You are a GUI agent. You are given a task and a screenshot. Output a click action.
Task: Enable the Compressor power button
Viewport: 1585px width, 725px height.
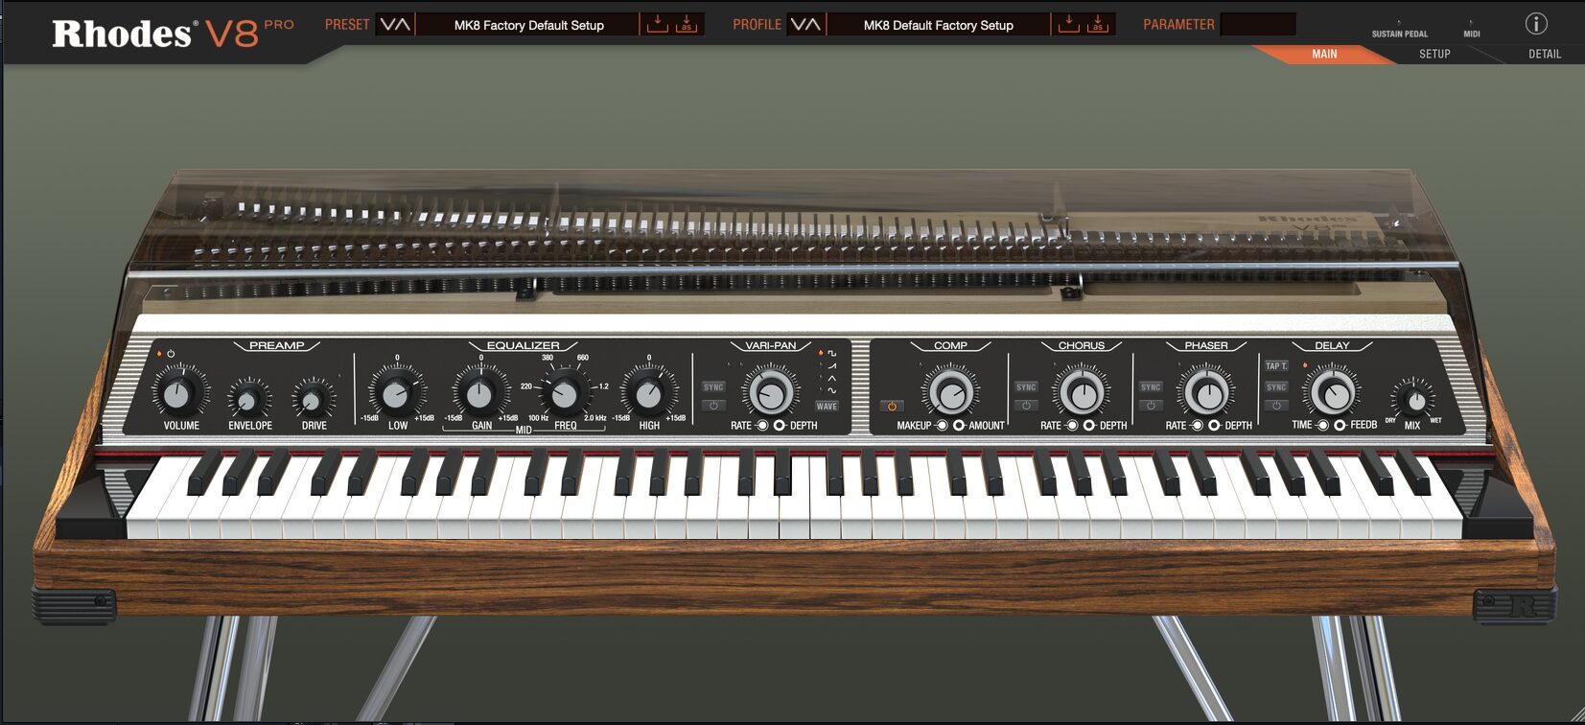pyautogui.click(x=892, y=406)
